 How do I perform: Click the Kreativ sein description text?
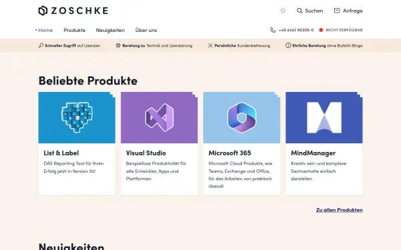click(x=318, y=171)
